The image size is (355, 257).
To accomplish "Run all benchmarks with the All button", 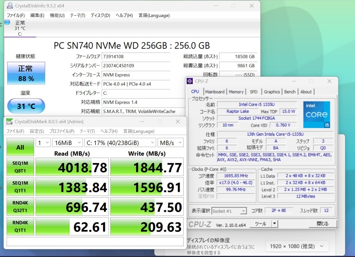I will point(20,147).
